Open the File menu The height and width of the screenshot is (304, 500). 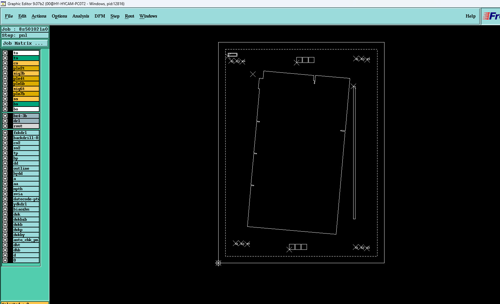pyautogui.click(x=9, y=16)
